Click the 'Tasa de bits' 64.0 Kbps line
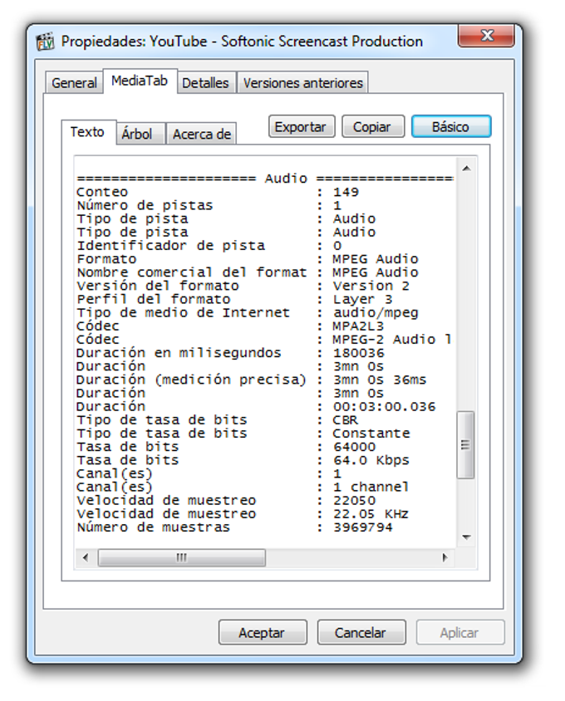 243,460
